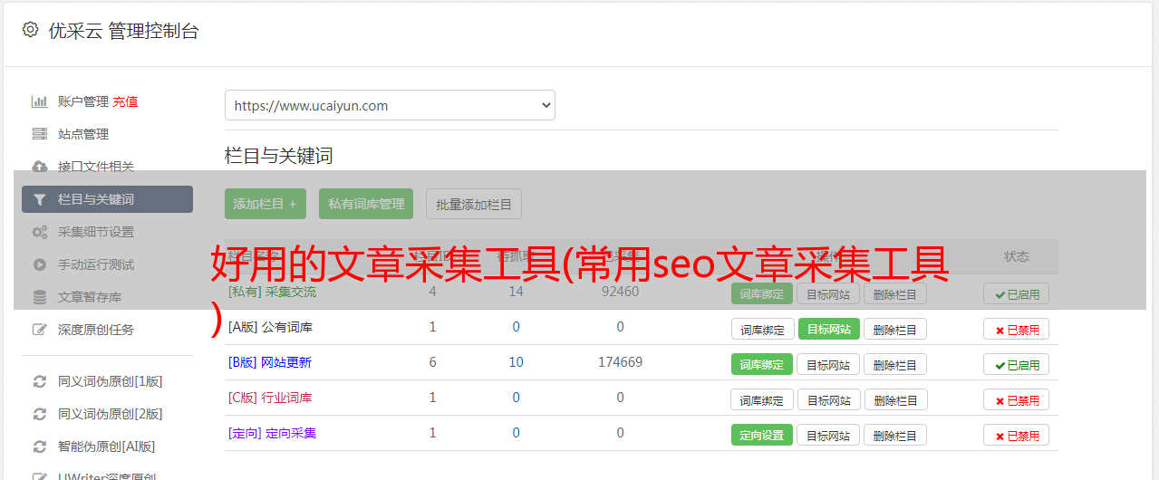
Task: Click the gear icon beside 优采云 管理控制台
Action: pos(30,30)
